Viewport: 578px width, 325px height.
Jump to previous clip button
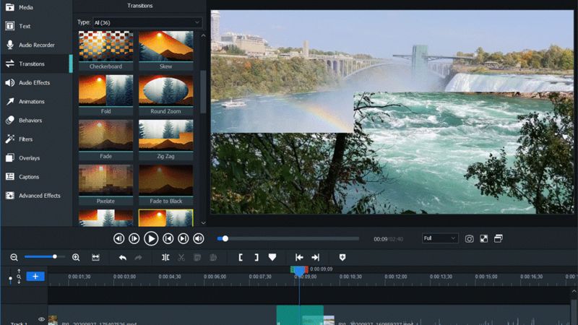click(x=168, y=239)
